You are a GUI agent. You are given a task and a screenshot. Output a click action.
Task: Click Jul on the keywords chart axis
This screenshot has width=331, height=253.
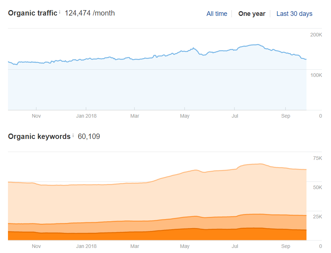235,246
